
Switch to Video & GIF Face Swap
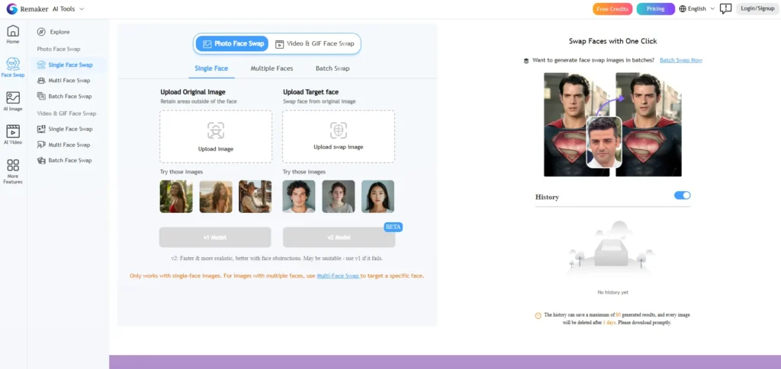tap(315, 43)
